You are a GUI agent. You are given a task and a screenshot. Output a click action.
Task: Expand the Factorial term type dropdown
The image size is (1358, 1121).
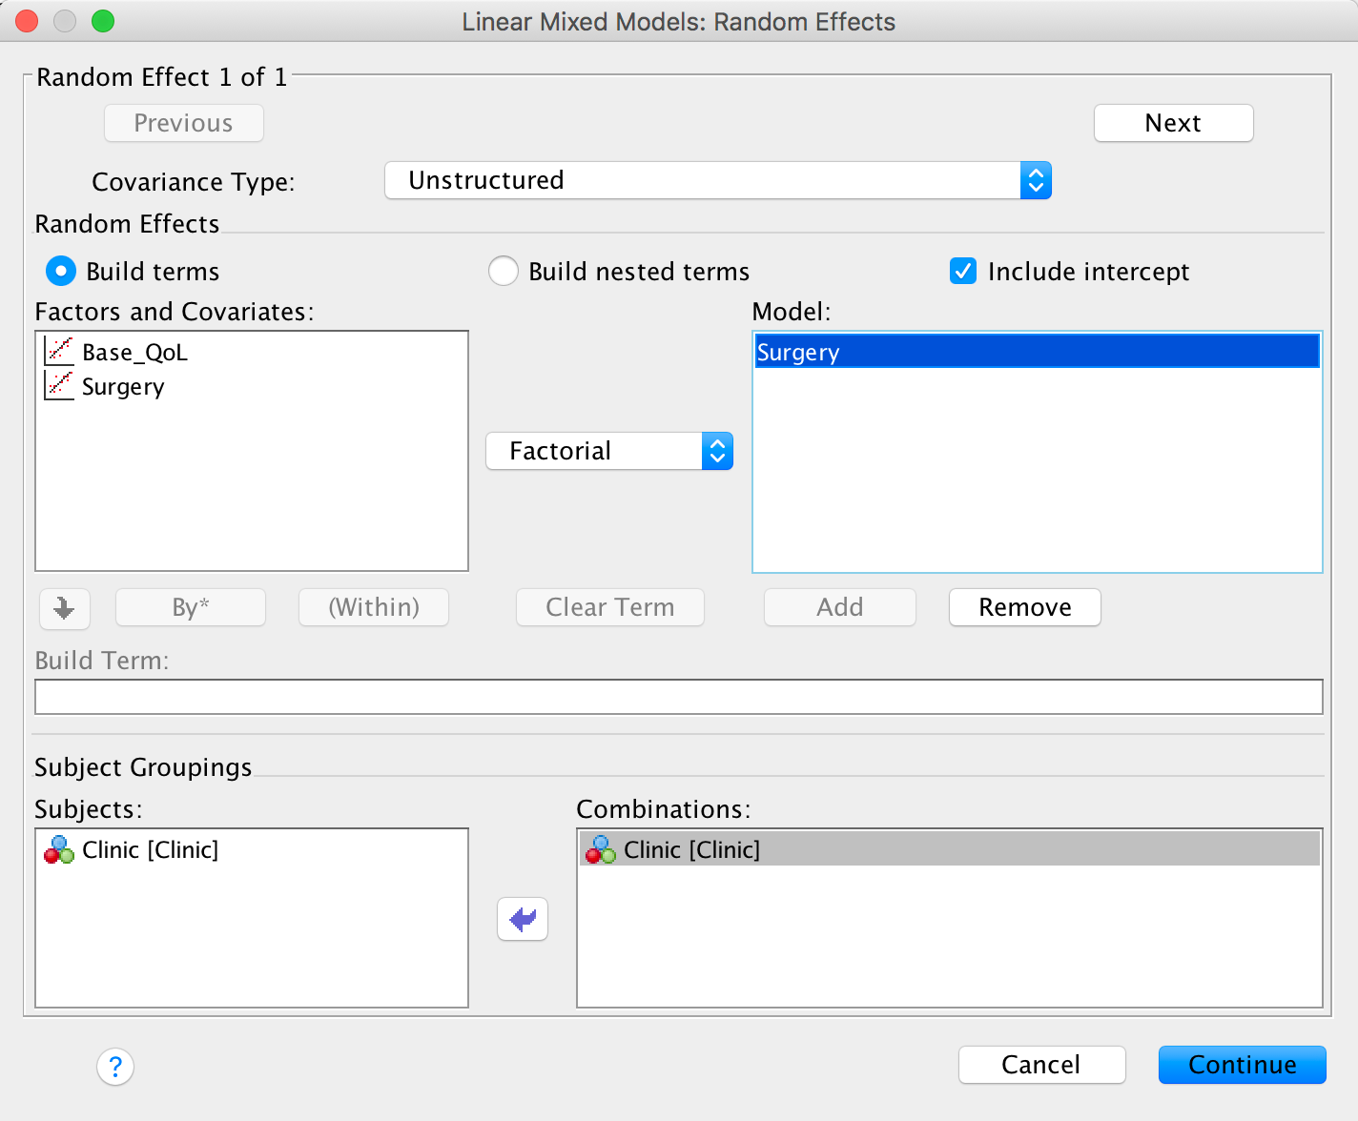pos(609,451)
